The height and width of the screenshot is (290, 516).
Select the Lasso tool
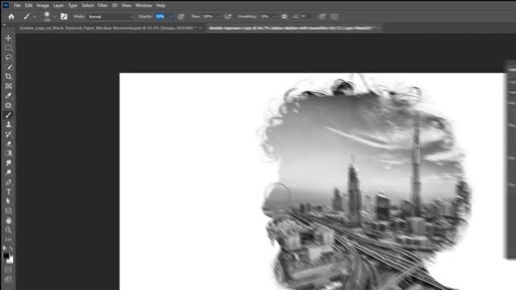[9, 57]
